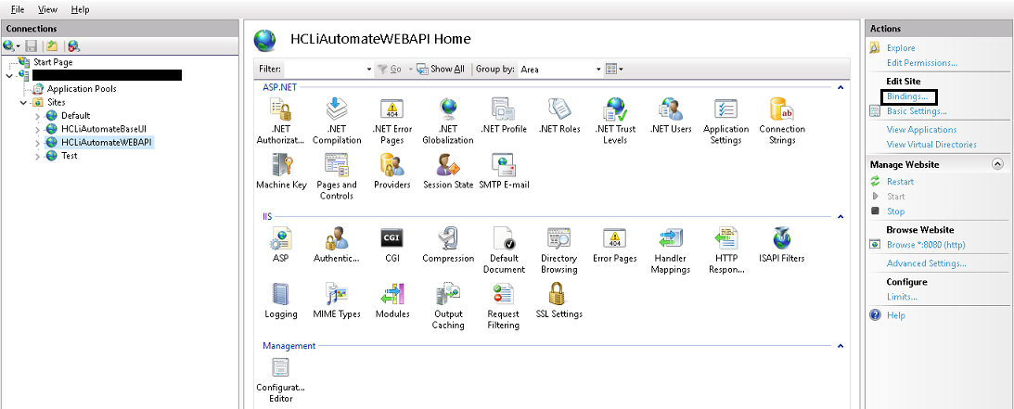The width and height of the screenshot is (1014, 409).
Task: Collapse the IIS group section
Action: tap(841, 216)
